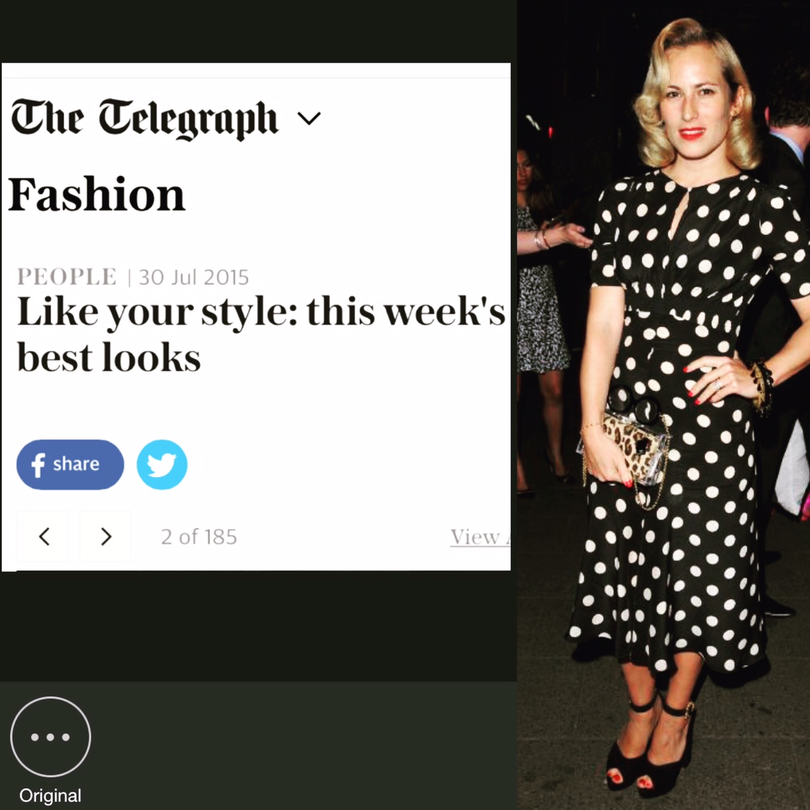Viewport: 810px width, 810px height.
Task: Open the View All link
Action: coord(480,537)
